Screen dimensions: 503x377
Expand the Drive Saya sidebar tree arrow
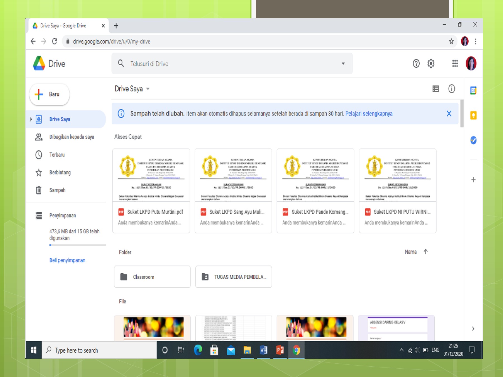31,119
